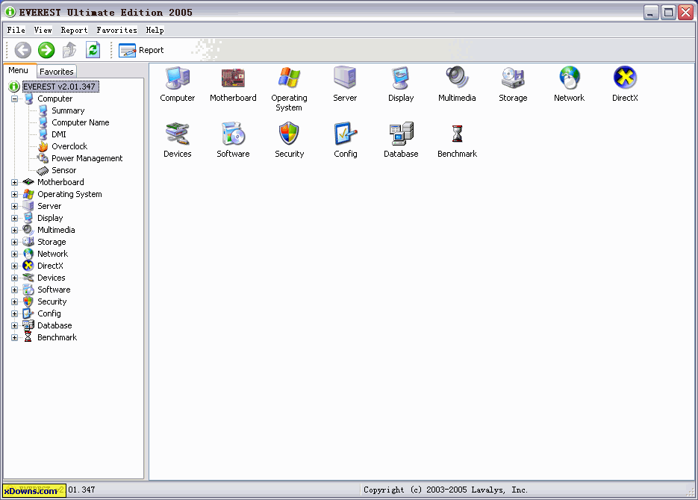
Task: Open the Config category icon in main pane
Action: (345, 134)
